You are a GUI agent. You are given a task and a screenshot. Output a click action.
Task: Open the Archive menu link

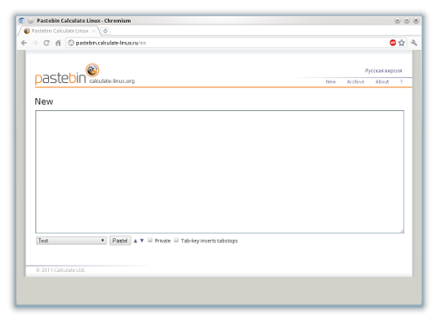coord(356,82)
